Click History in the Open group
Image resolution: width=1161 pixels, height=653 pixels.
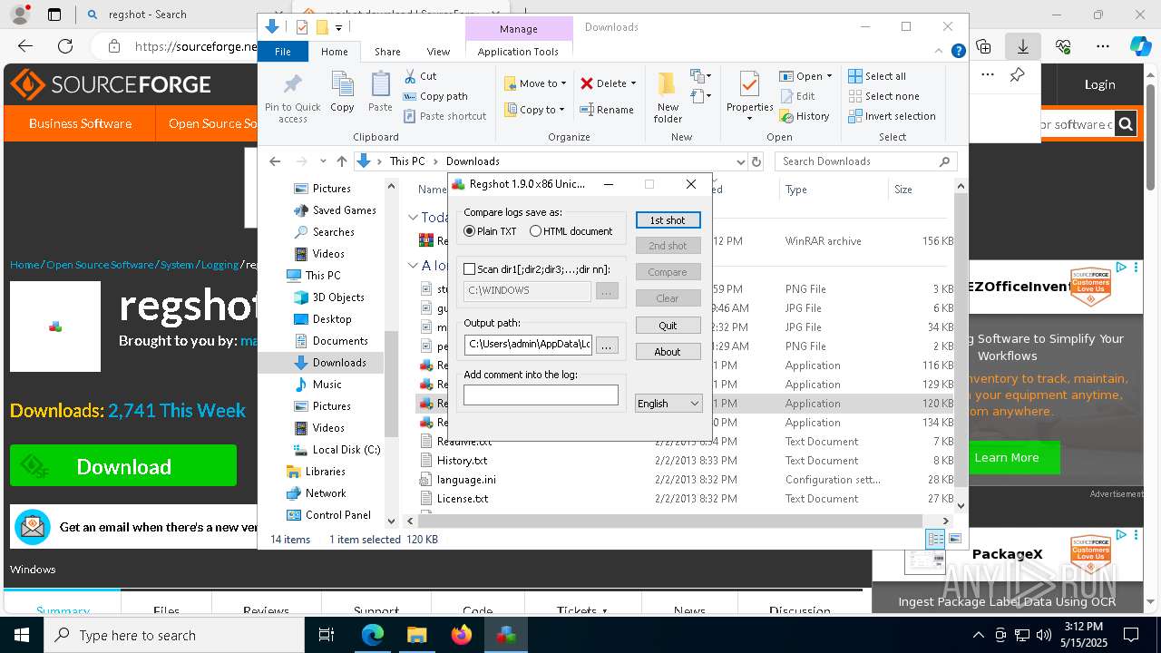805,116
